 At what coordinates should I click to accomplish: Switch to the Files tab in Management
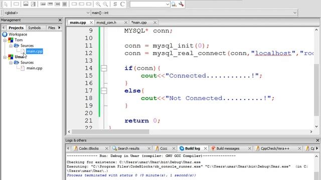(x=52, y=28)
